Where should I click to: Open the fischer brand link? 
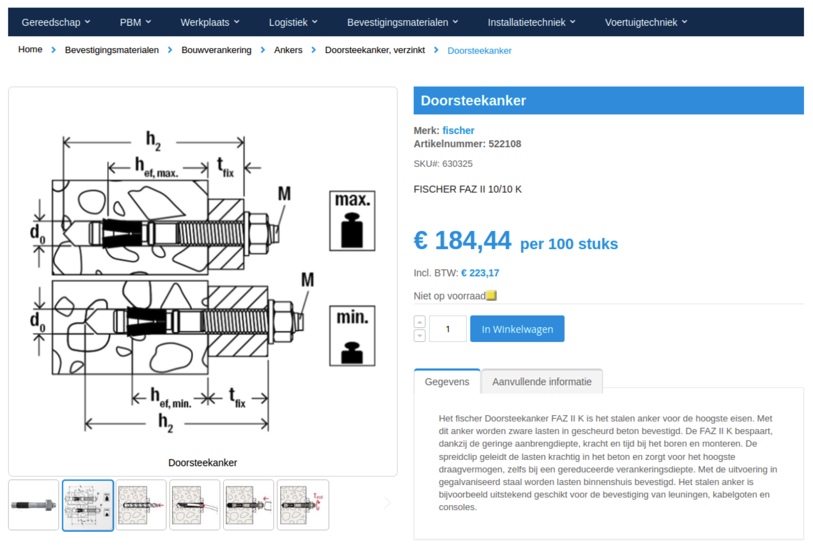[x=458, y=131]
